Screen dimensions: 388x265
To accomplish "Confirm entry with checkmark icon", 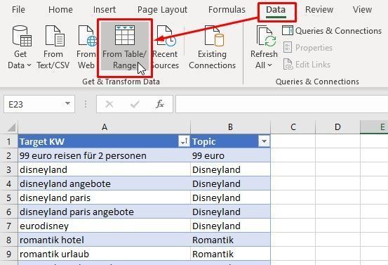I will (135, 104).
